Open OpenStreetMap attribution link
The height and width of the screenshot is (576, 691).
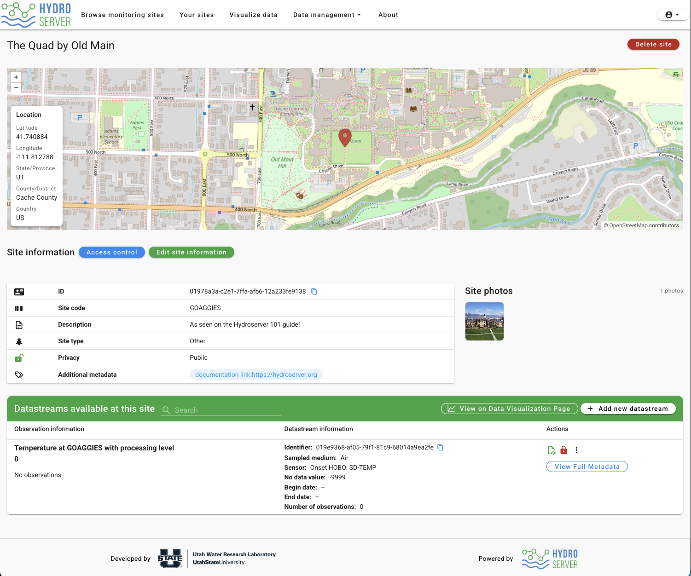click(x=628, y=225)
